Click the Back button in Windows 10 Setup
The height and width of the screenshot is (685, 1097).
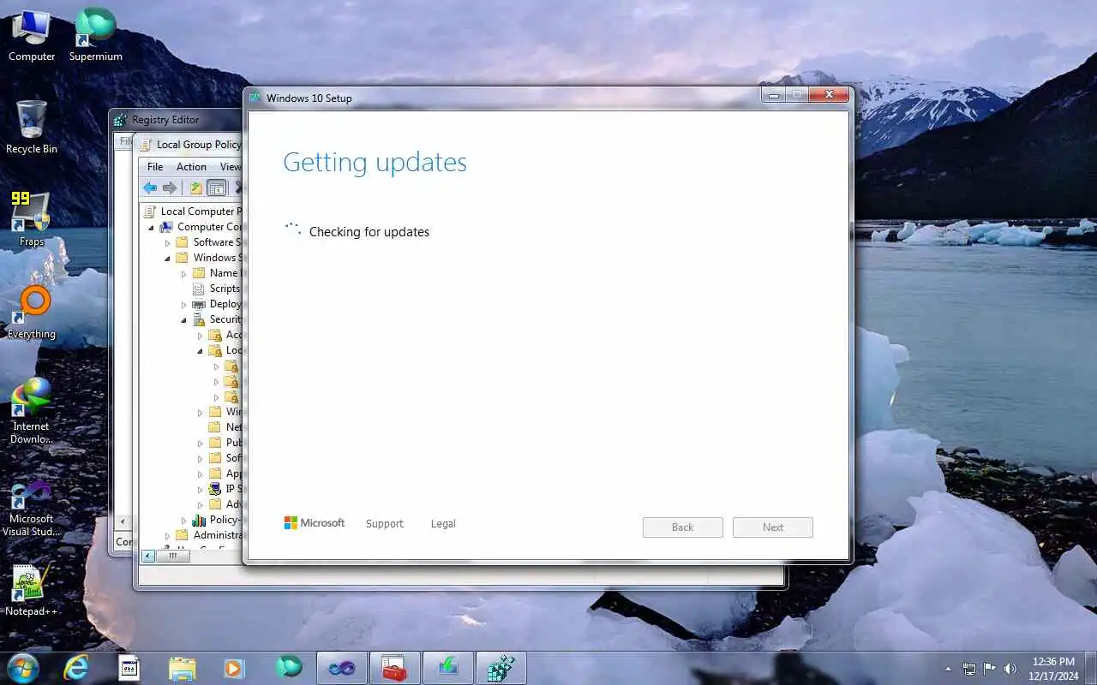(x=683, y=527)
